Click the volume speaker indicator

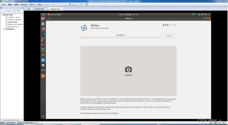click(202, 14)
